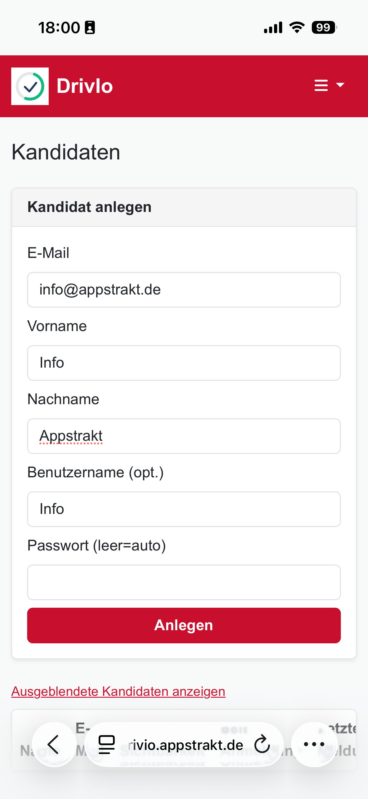368x799 pixels.
Task: Click the Anlegen button
Action: (184, 625)
